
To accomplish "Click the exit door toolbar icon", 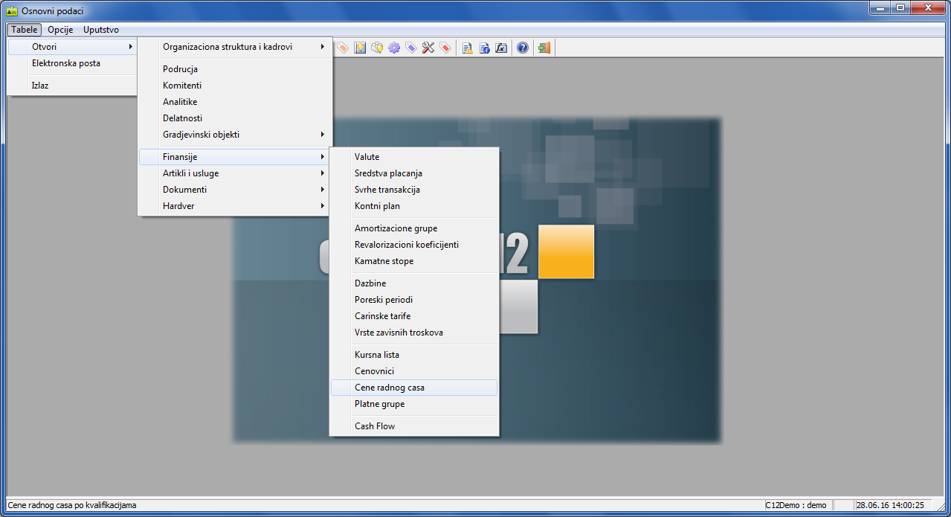I will (544, 48).
